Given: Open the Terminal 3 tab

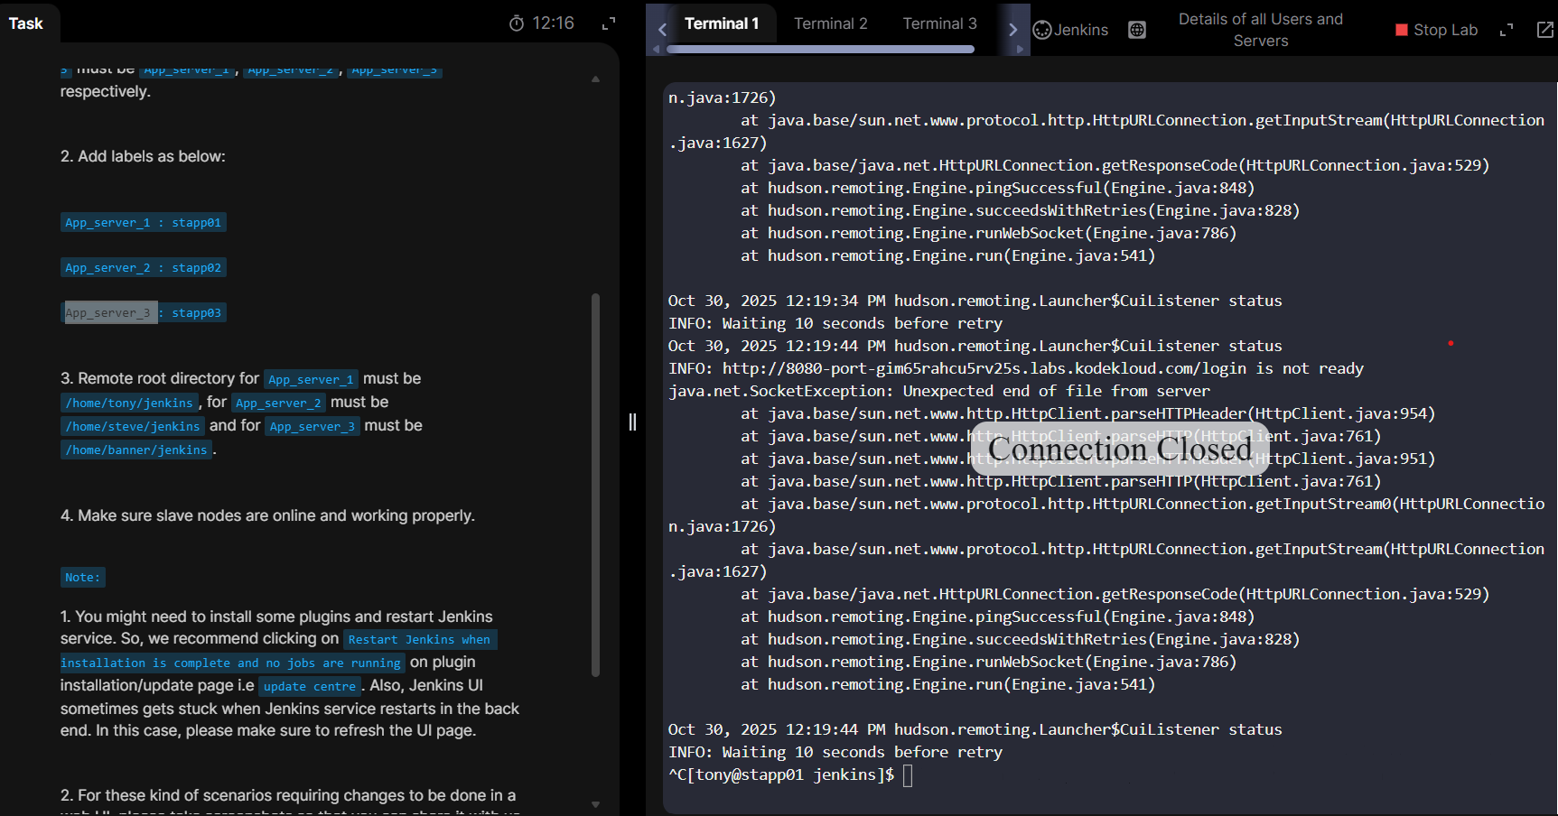Looking at the screenshot, I should 939,23.
